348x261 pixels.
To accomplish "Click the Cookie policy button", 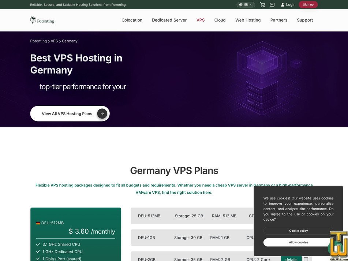I will tap(298, 231).
